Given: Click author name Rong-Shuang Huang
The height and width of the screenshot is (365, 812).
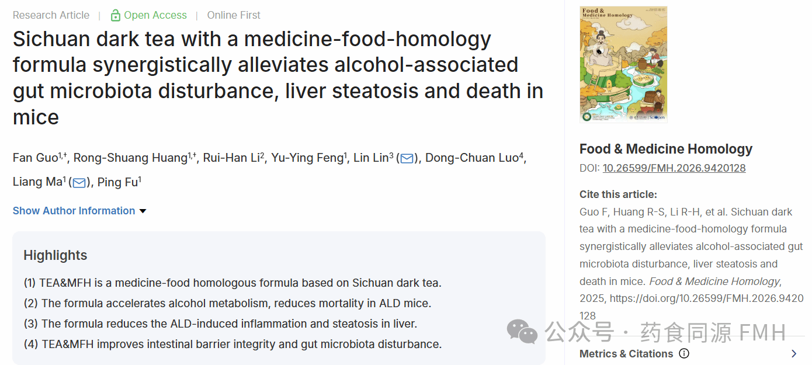Looking at the screenshot, I should (x=130, y=158).
